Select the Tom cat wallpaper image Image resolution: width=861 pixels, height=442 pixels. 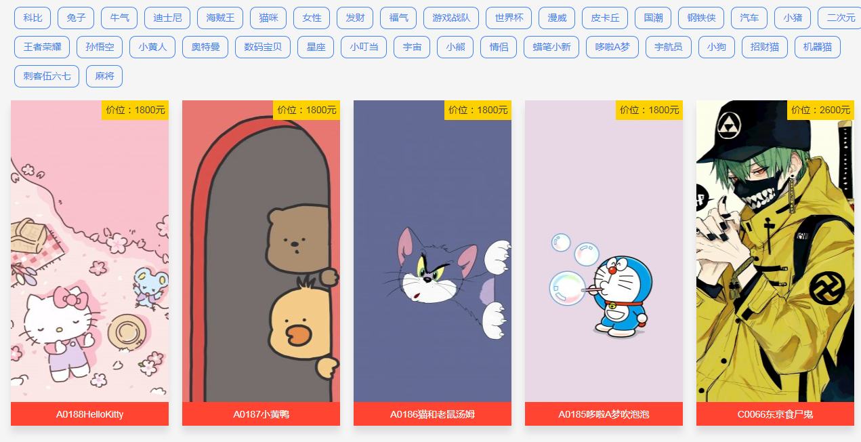coord(432,252)
